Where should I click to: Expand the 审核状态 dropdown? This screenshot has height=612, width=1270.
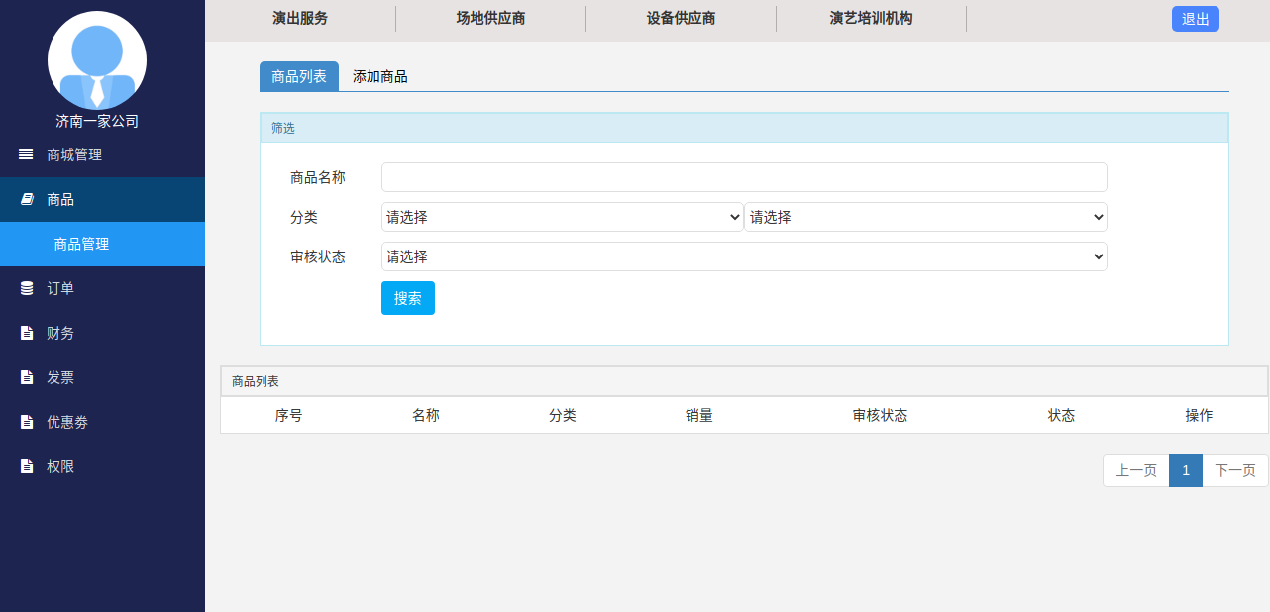click(x=743, y=256)
